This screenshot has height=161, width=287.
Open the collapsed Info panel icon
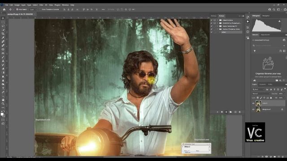coord(248,32)
